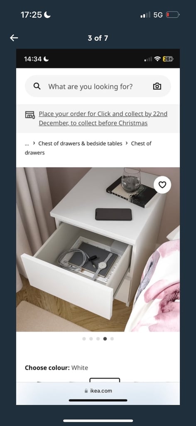Select the first image carousel dot
196x426 pixels.
point(84,339)
